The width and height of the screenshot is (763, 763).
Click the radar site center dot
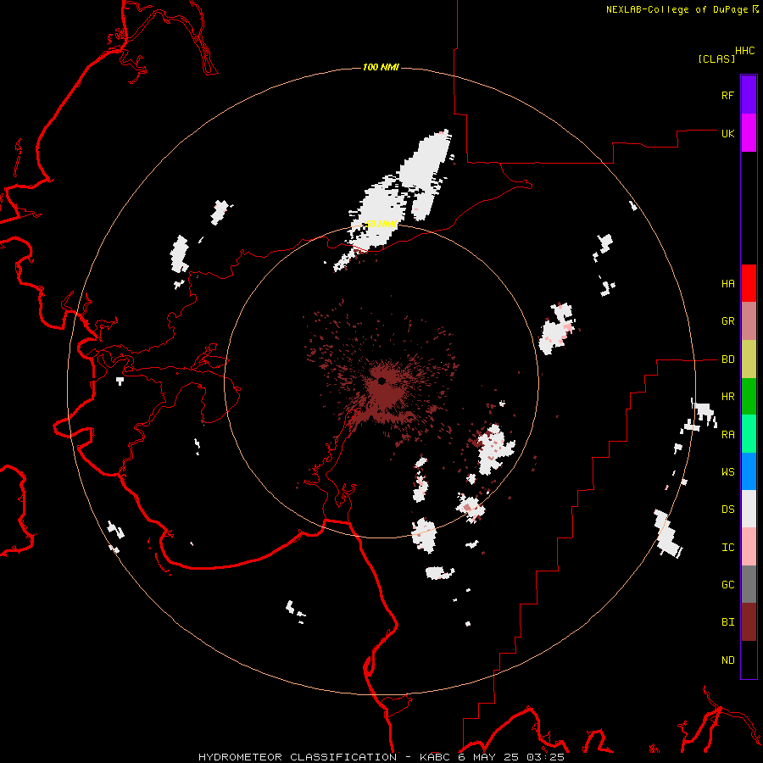(382, 381)
